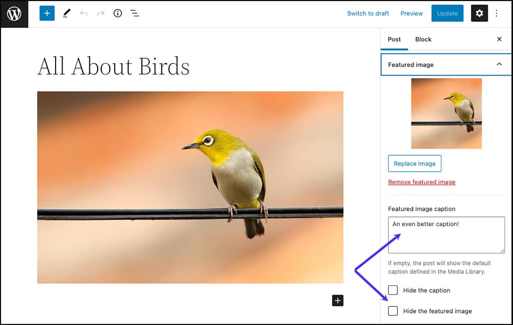513x325 pixels.
Task: Open the Details information icon
Action: point(117,13)
